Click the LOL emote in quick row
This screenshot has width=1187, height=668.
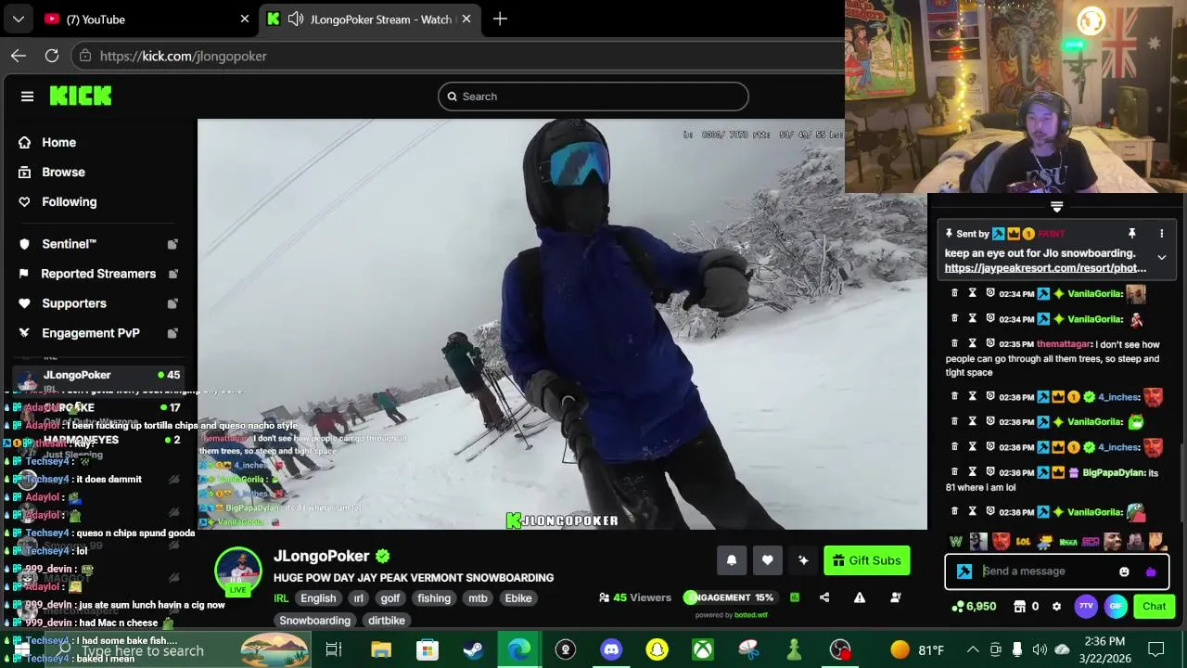1023,542
